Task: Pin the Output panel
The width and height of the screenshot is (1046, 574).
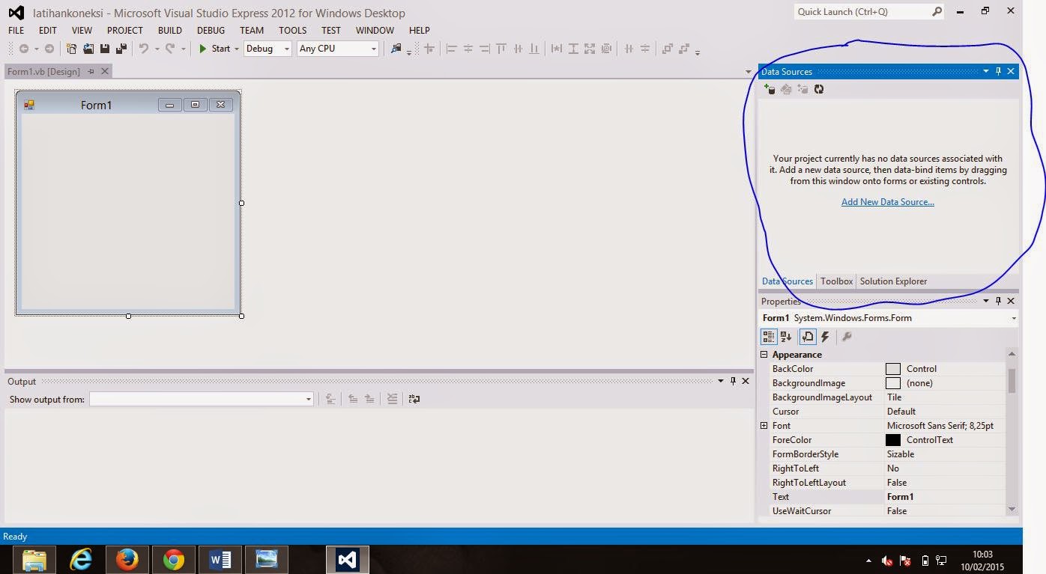Action: point(733,381)
